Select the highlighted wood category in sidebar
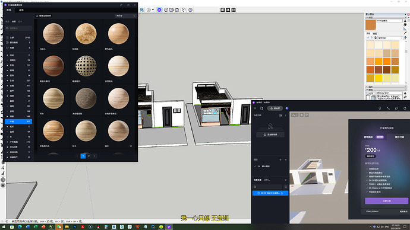The height and width of the screenshot is (230, 410). point(18,122)
